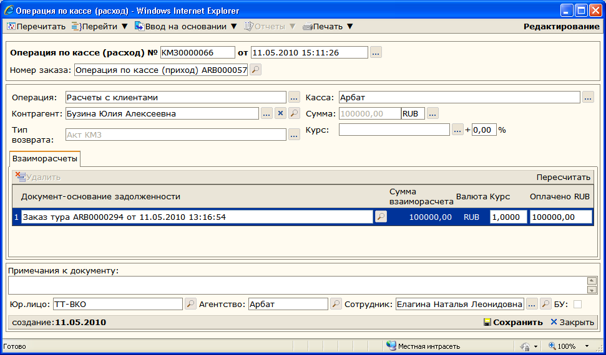Click the currency field RUB
This screenshot has height=355, width=606.
coord(413,113)
